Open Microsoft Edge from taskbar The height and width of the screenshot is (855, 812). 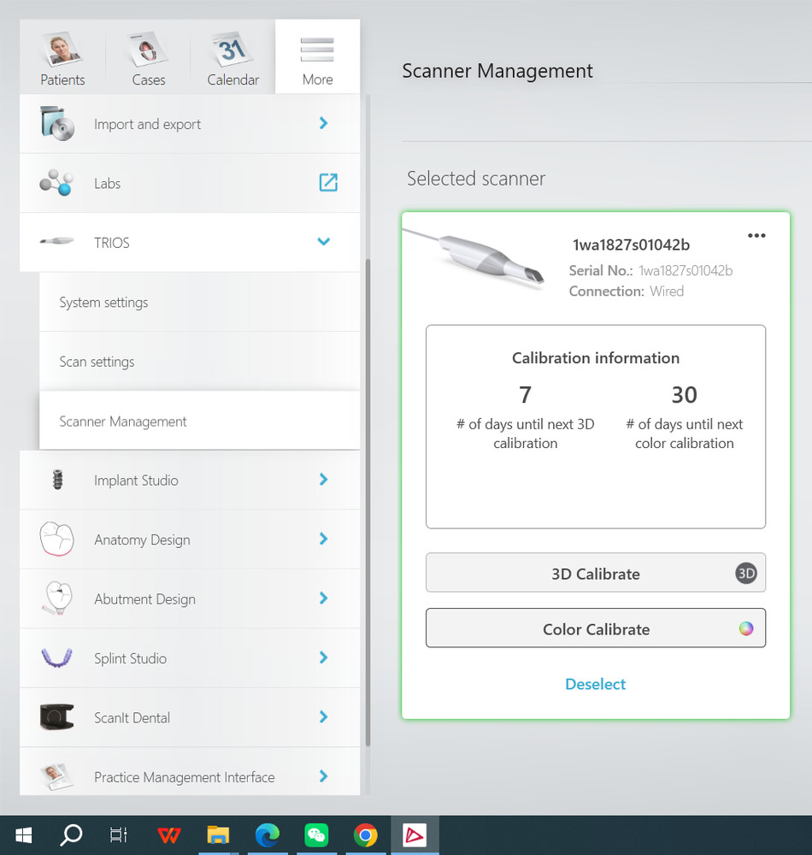pyautogui.click(x=267, y=834)
